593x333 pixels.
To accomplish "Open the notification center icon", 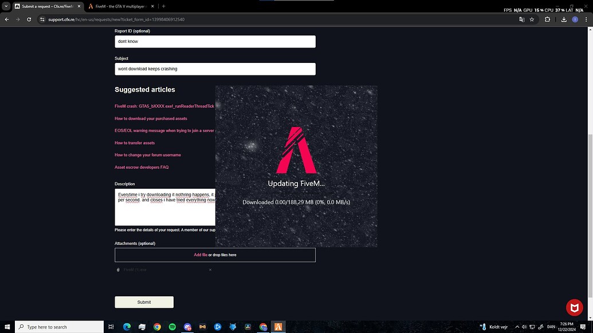I will 583,327.
